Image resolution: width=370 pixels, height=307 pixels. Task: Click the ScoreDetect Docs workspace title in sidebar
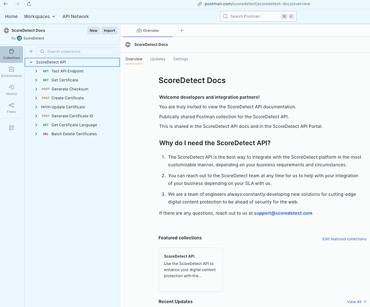[28, 30]
